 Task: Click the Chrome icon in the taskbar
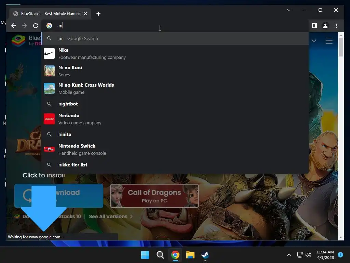coord(175,255)
